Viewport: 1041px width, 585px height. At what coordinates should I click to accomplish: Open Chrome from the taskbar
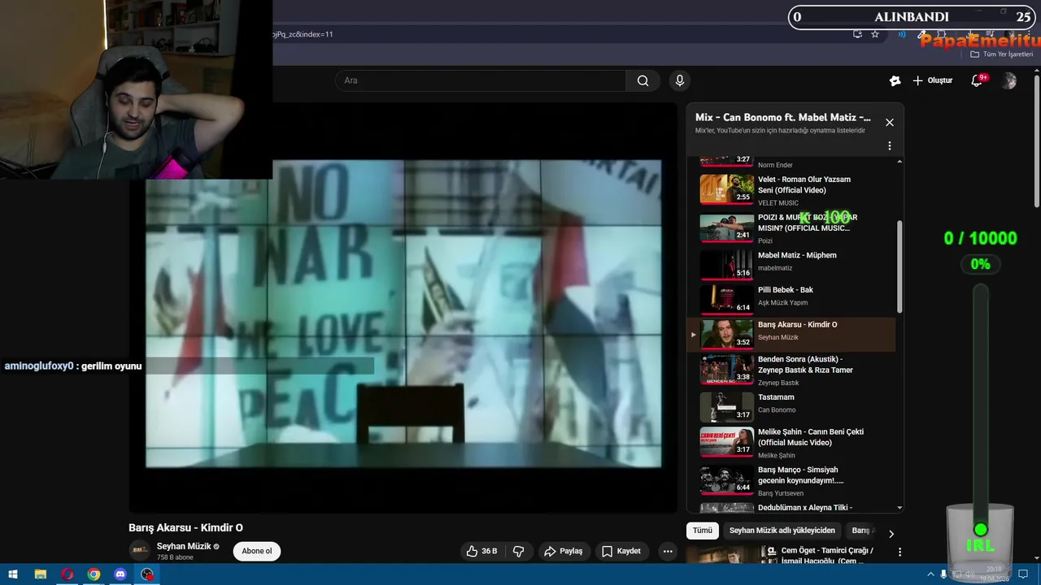(94, 574)
